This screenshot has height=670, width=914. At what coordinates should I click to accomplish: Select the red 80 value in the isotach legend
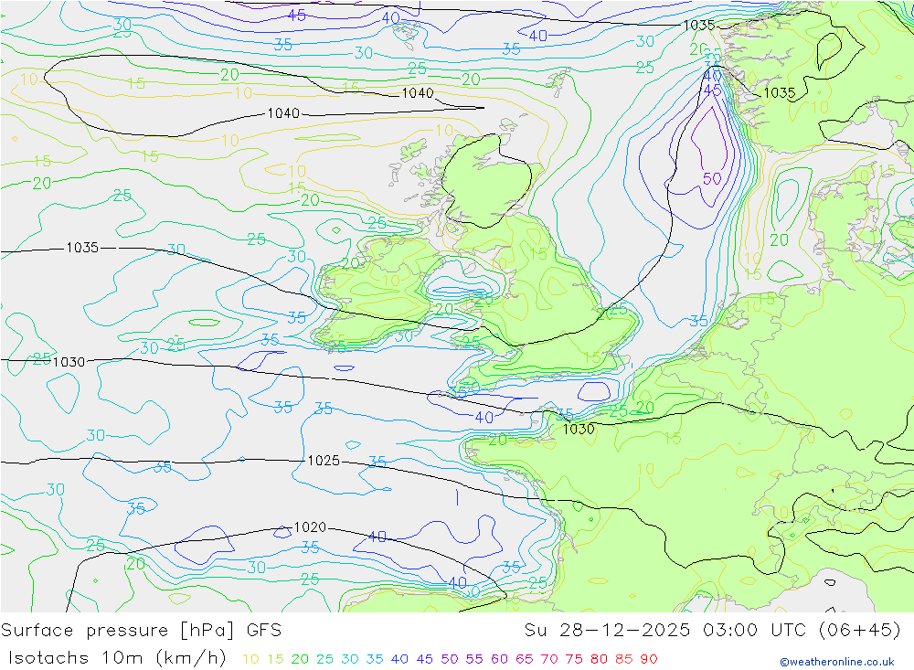600,659
